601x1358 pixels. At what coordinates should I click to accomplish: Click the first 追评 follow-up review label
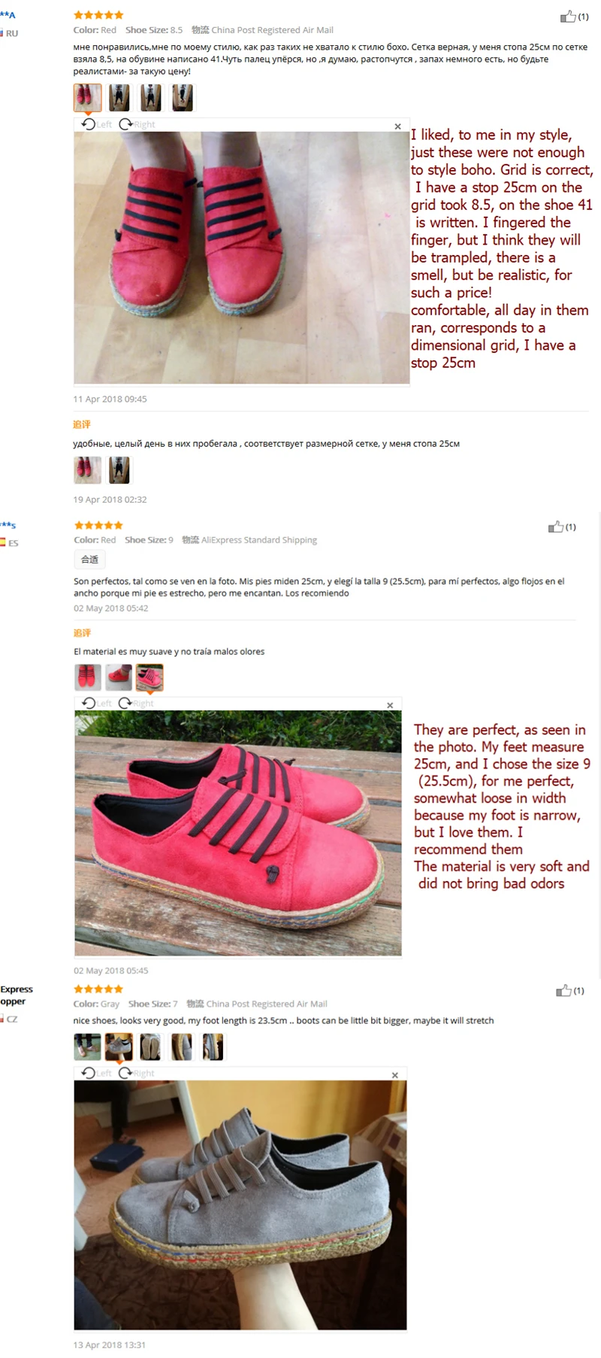coord(82,424)
